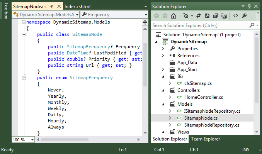Click the View Code icon

click(x=236, y=16)
